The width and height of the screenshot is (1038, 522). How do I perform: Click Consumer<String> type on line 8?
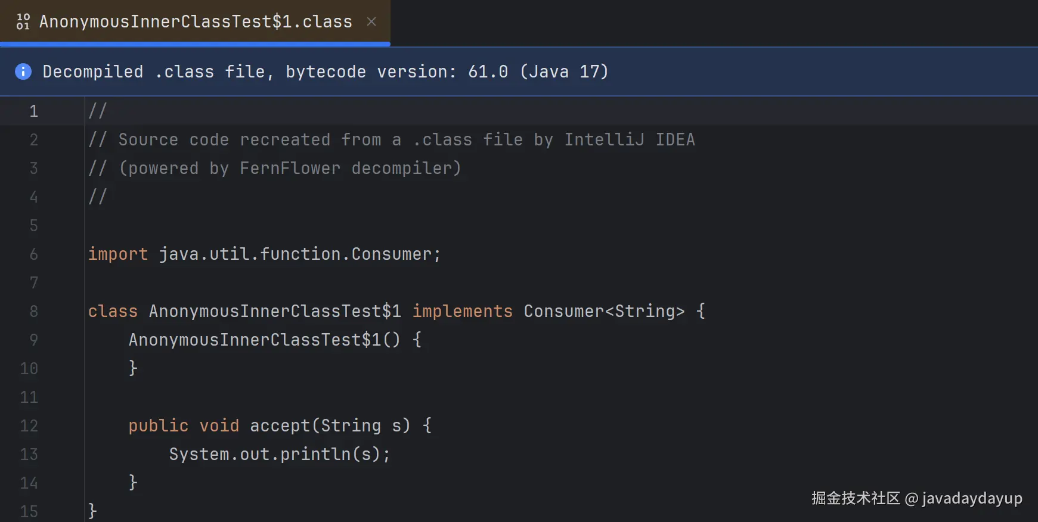click(603, 311)
